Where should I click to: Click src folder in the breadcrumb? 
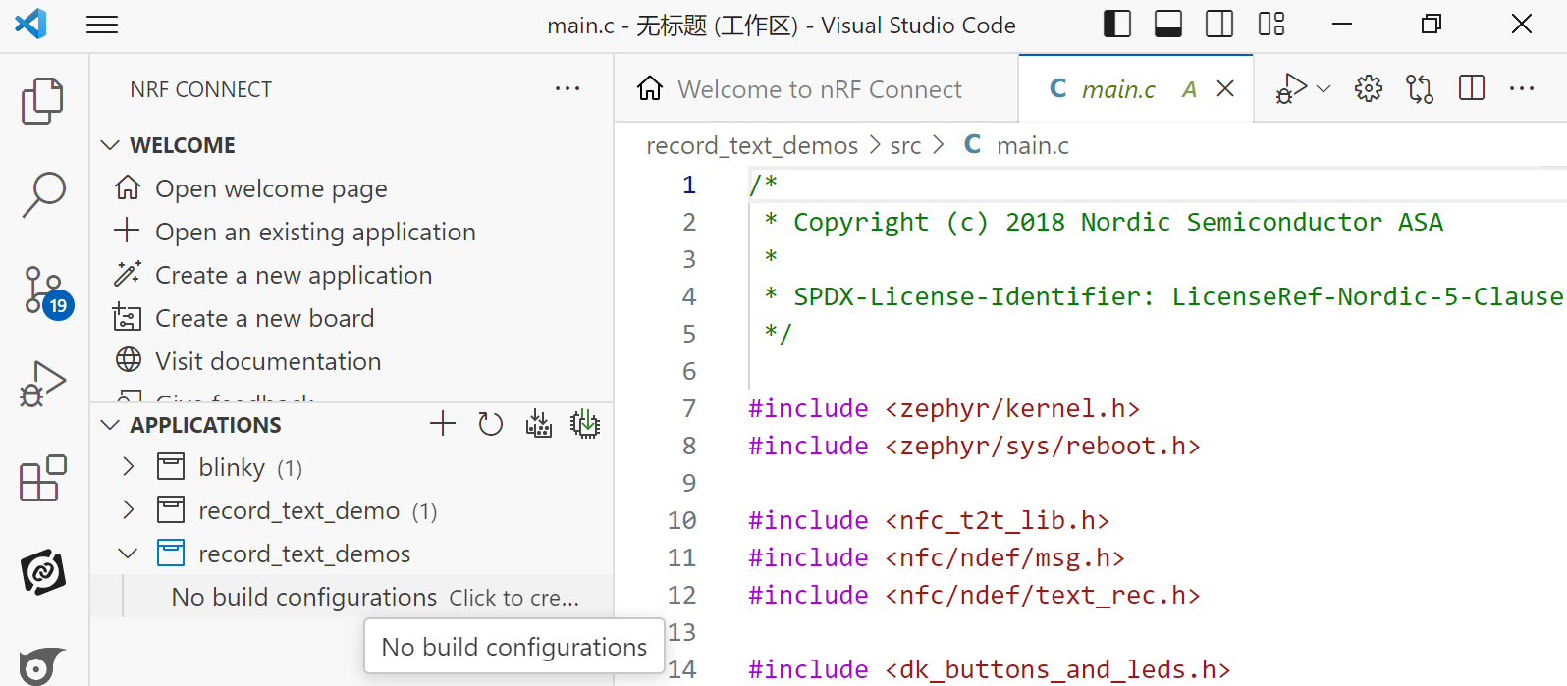(905, 146)
